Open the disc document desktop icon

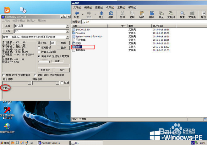point(23,10)
